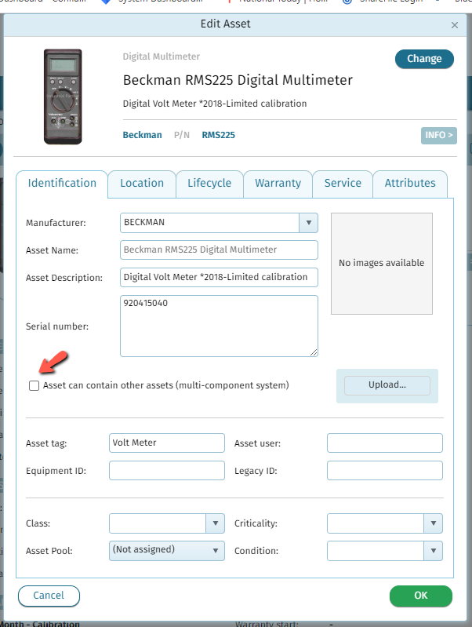472x627 pixels.
Task: Click the multimeter product image
Action: point(63,97)
